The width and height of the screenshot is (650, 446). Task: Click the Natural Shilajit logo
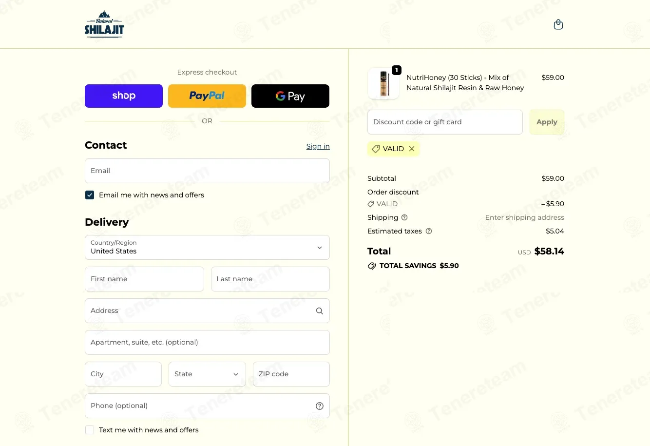[x=104, y=24]
